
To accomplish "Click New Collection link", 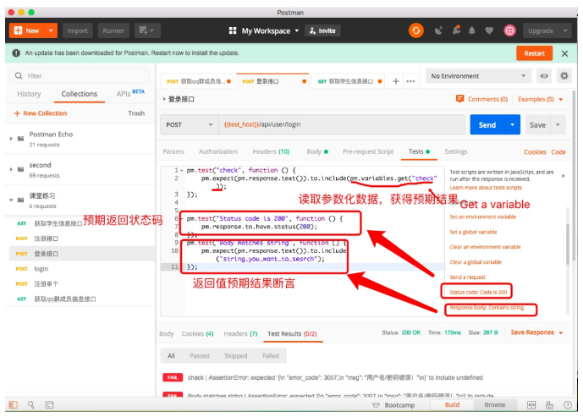I will tap(41, 113).
